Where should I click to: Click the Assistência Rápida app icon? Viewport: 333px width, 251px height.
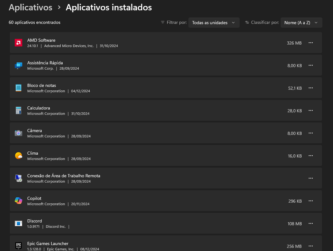(x=18, y=66)
